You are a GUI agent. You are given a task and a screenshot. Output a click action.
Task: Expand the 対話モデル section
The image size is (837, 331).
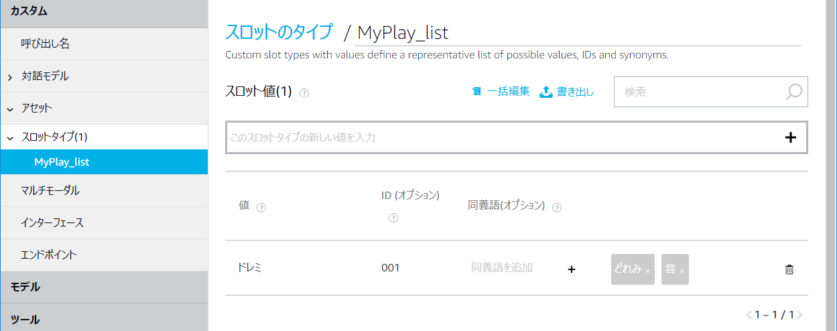[10, 78]
